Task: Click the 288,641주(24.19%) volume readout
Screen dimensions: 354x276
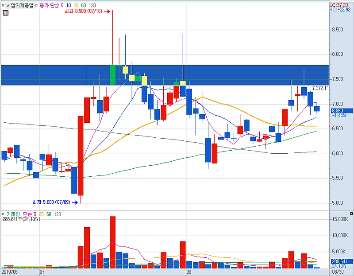Action: click(x=21, y=219)
